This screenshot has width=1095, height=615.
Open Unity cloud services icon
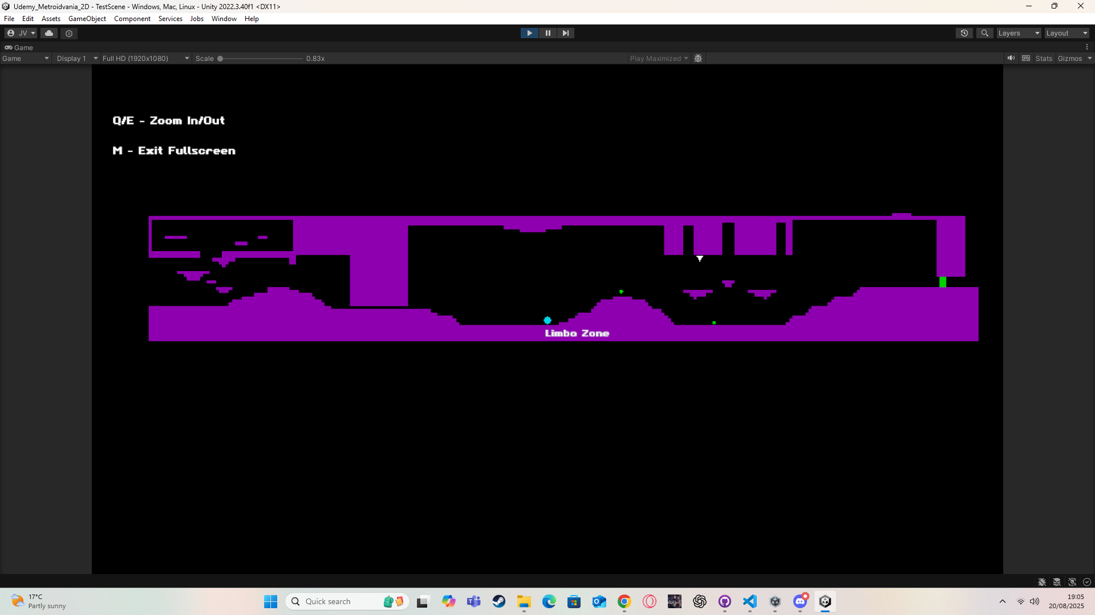49,33
